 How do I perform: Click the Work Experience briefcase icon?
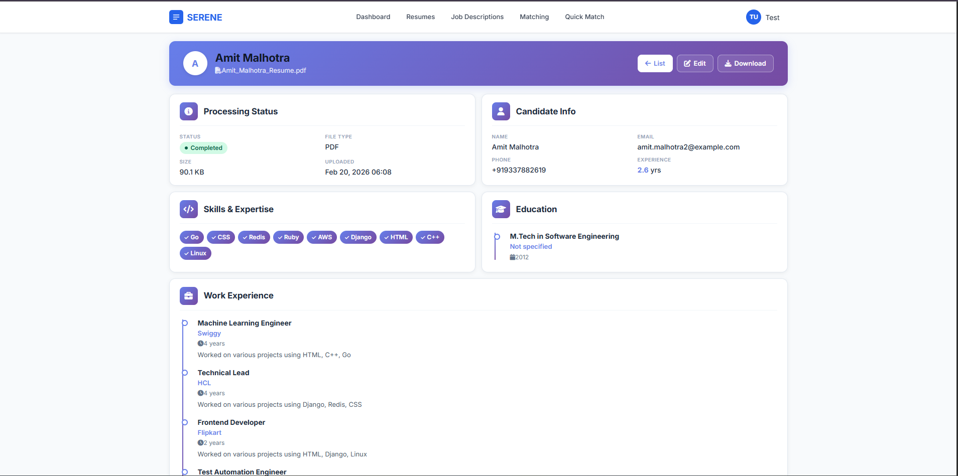click(188, 296)
